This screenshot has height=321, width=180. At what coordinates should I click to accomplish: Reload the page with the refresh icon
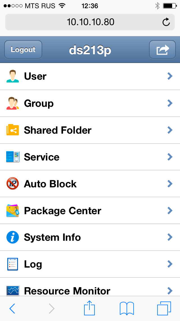[166, 22]
